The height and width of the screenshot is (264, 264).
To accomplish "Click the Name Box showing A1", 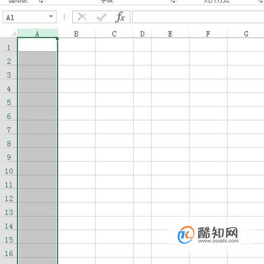I will pyautogui.click(x=30, y=17).
